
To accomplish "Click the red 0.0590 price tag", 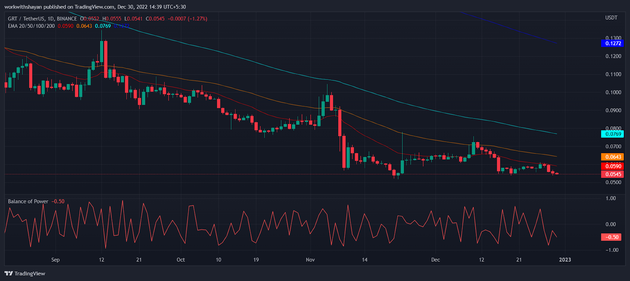I will 613,166.
